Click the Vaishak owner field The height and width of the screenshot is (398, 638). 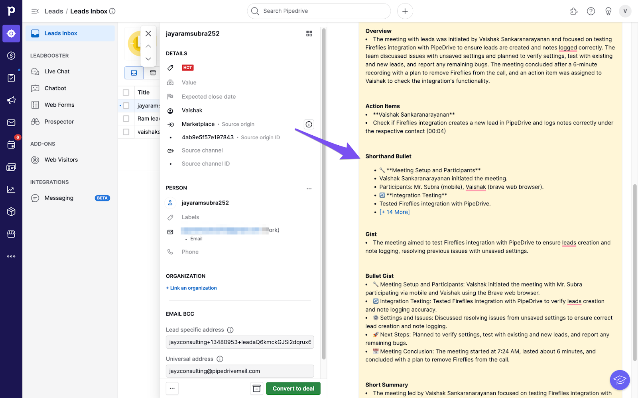click(x=192, y=111)
